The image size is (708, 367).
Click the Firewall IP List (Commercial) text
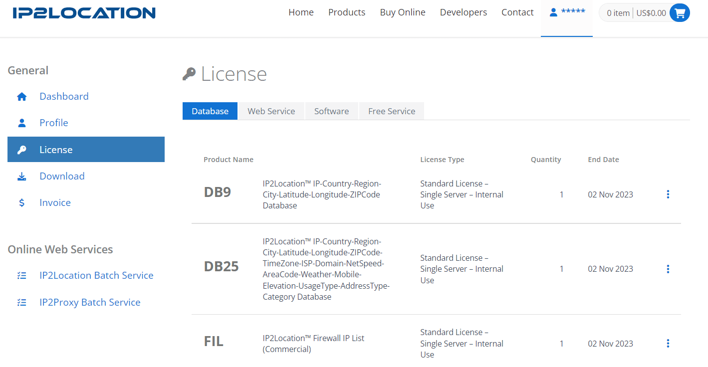click(x=313, y=344)
